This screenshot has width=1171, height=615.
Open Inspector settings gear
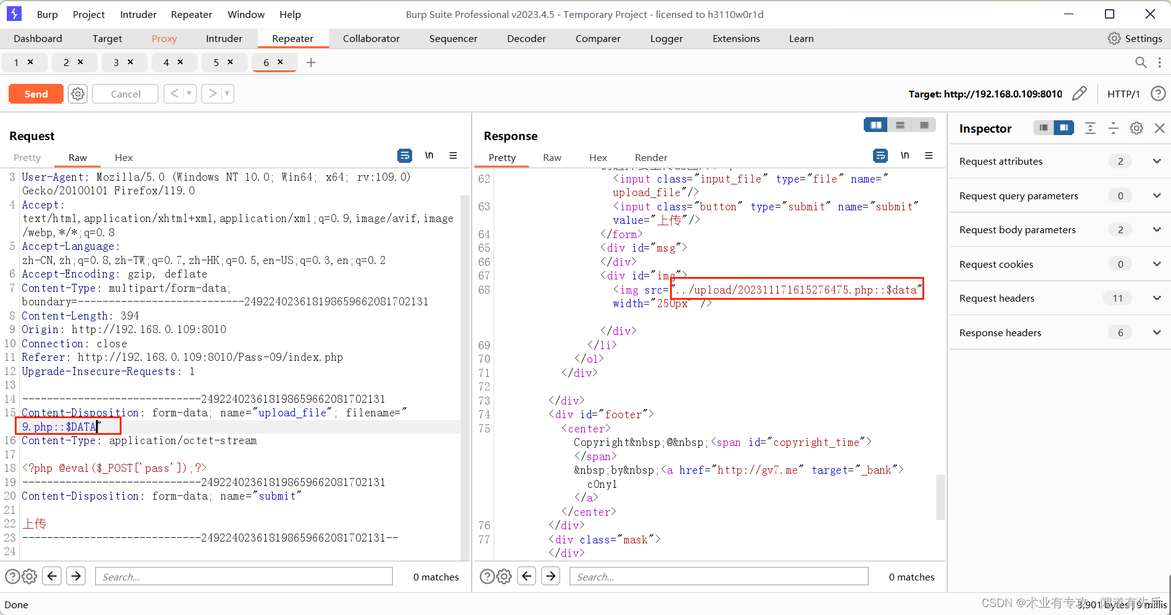click(1136, 128)
